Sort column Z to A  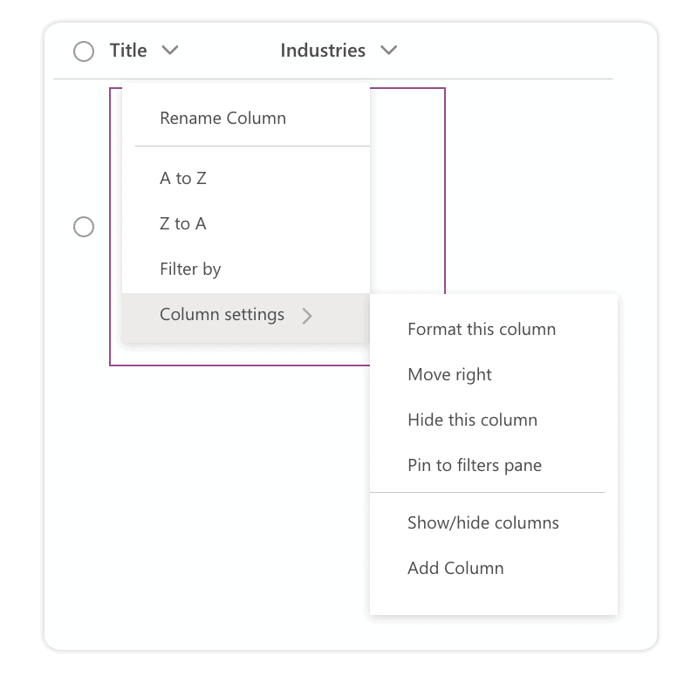click(183, 223)
